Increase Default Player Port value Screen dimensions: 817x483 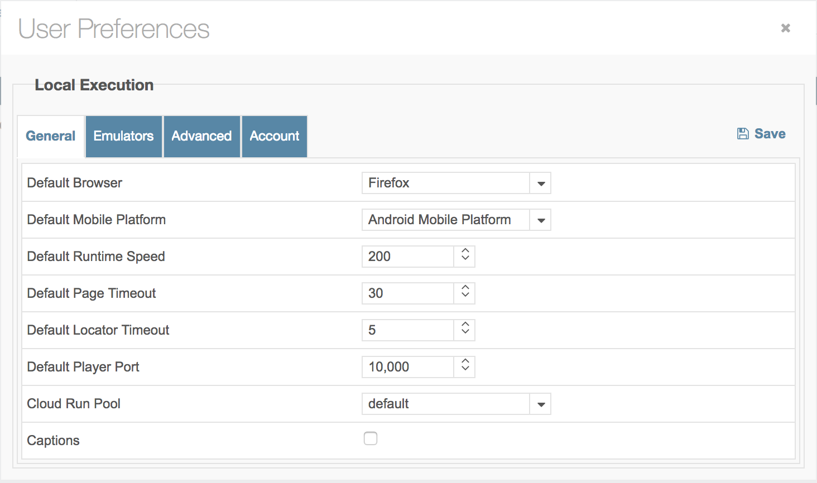[x=465, y=361]
